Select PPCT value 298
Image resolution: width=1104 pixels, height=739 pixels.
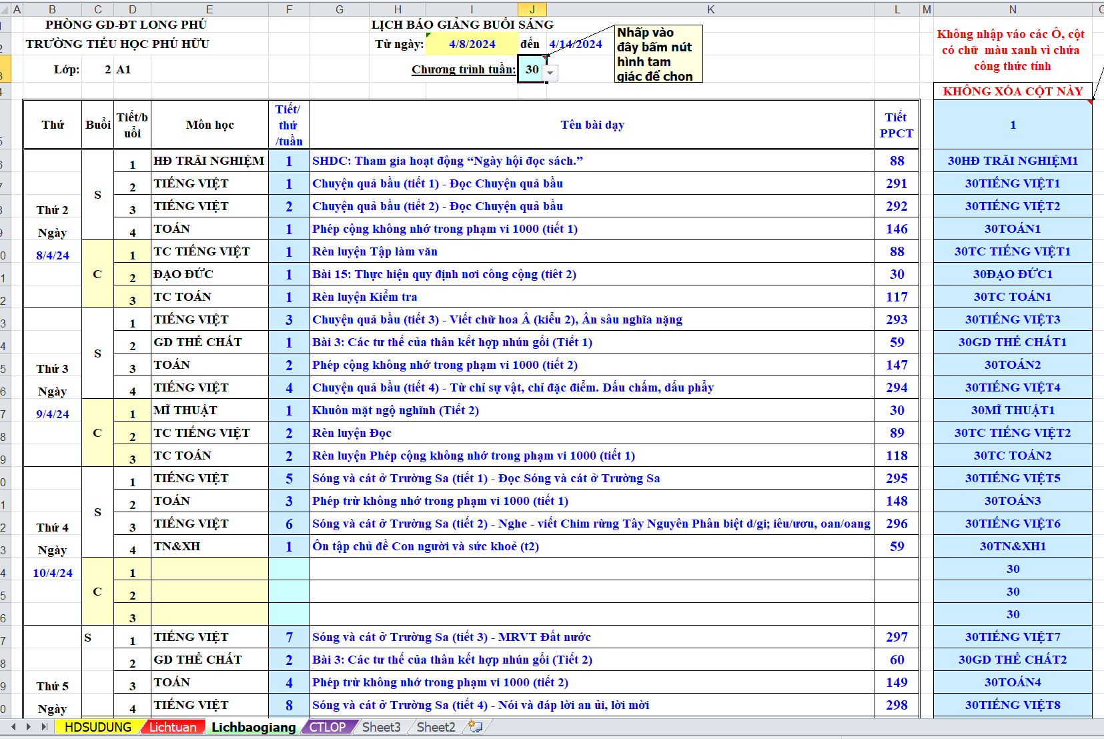point(897,705)
